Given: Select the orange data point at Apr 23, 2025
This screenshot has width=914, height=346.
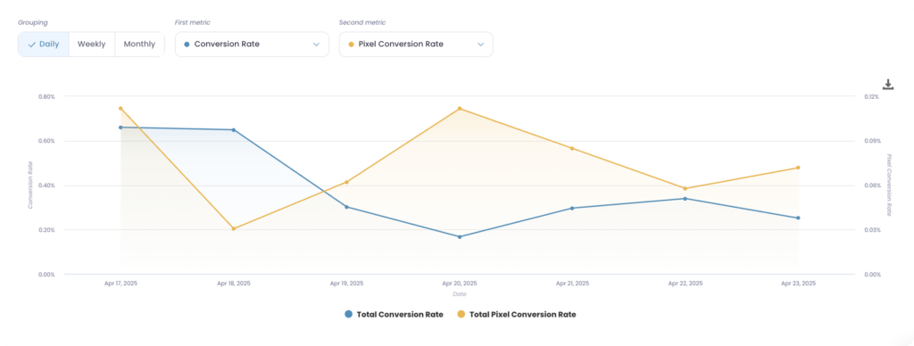Looking at the screenshot, I should [x=798, y=168].
